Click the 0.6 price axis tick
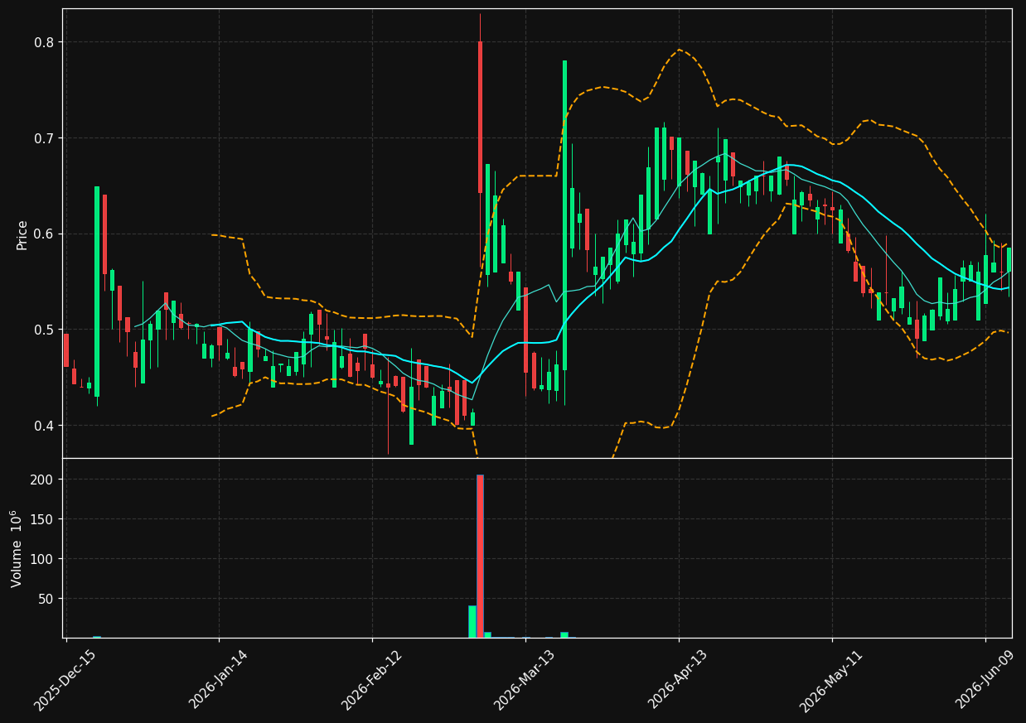This screenshot has width=1026, height=723. tap(46, 234)
